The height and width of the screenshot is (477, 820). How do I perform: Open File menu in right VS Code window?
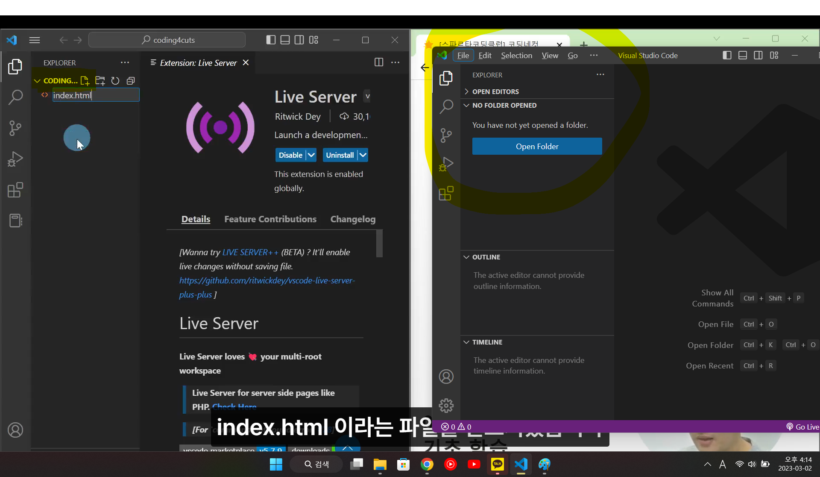463,56
